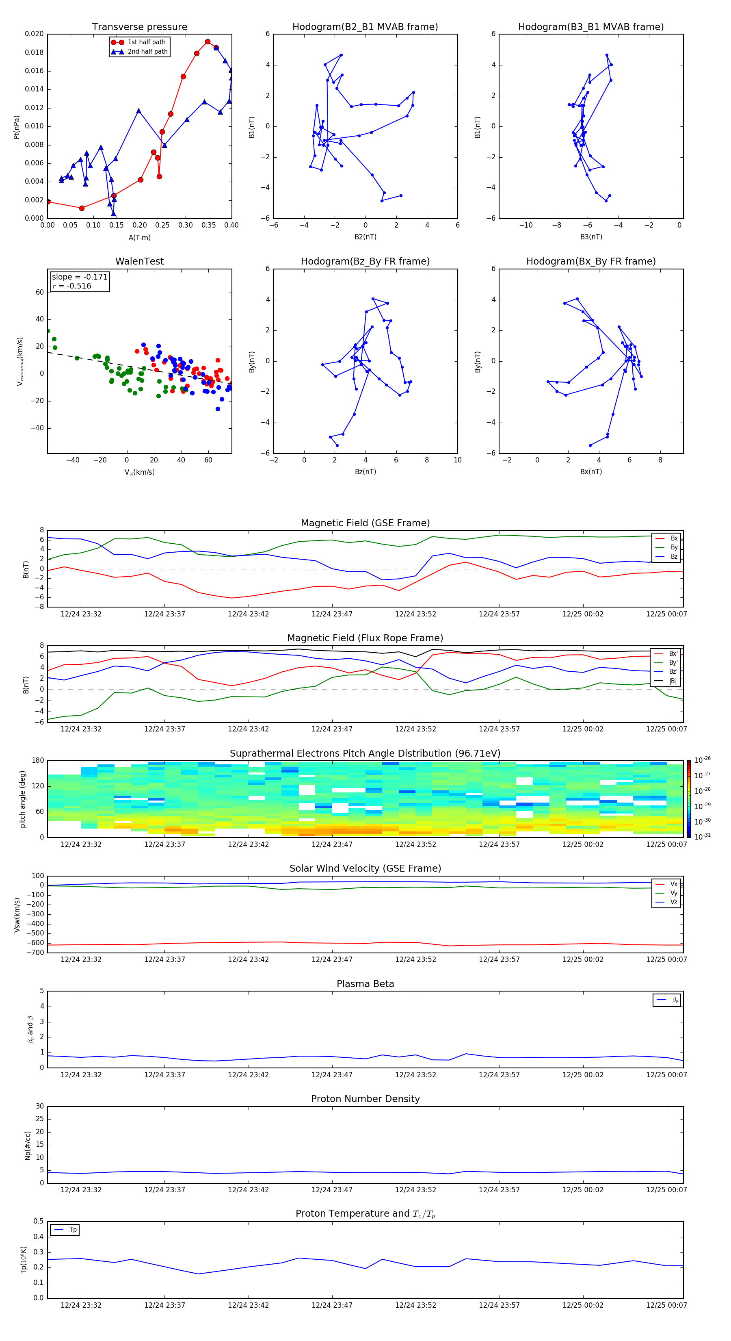Click the 'Bx' entry in GSE legend
Image resolution: width=731 pixels, height=1341 pixels.
(666, 538)
